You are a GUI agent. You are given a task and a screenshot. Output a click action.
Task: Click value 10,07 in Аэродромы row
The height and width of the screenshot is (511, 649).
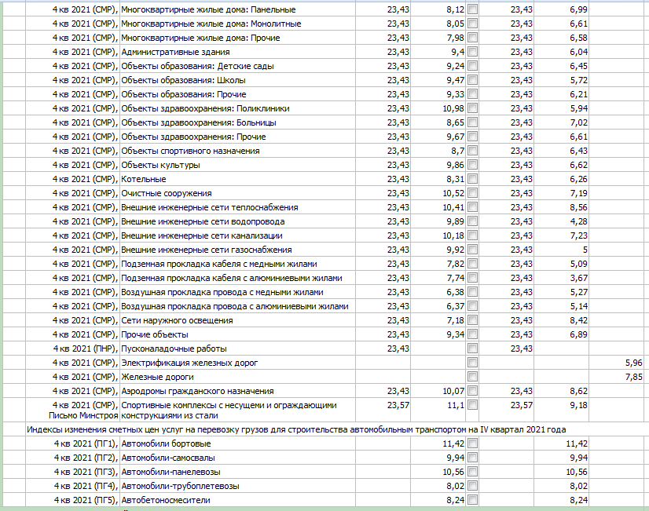pyautogui.click(x=453, y=391)
